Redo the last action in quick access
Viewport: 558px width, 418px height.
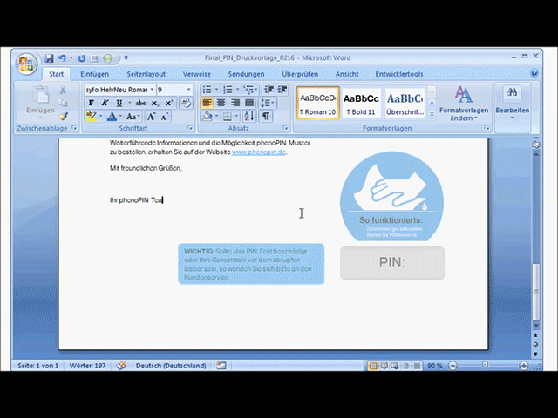tap(82, 58)
